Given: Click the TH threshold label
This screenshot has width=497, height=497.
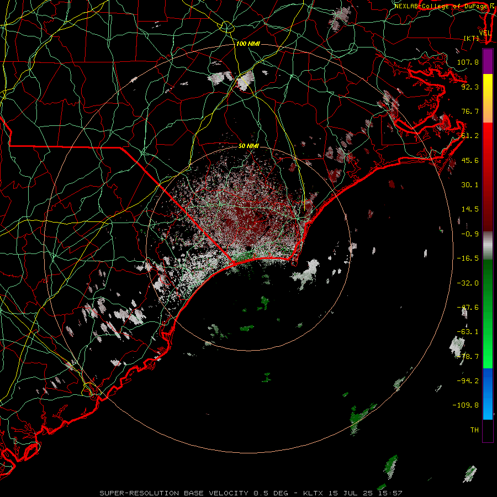Looking at the screenshot, I should pos(474,430).
